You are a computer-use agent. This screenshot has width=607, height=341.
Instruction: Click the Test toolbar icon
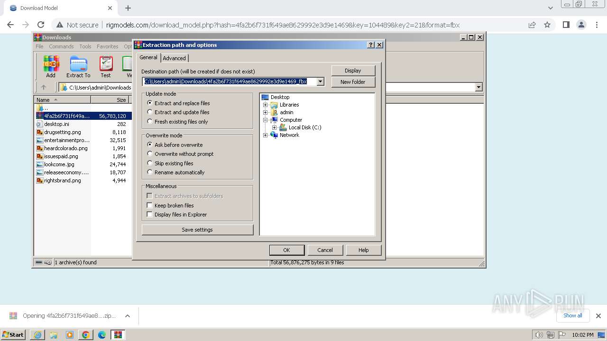tap(106, 67)
